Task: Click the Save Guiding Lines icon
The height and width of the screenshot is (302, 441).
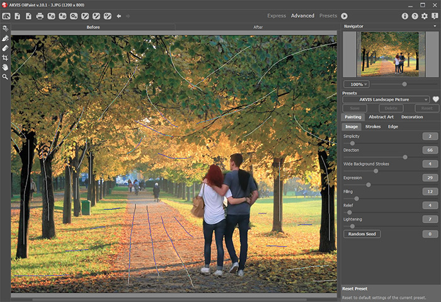Action: tap(96, 16)
